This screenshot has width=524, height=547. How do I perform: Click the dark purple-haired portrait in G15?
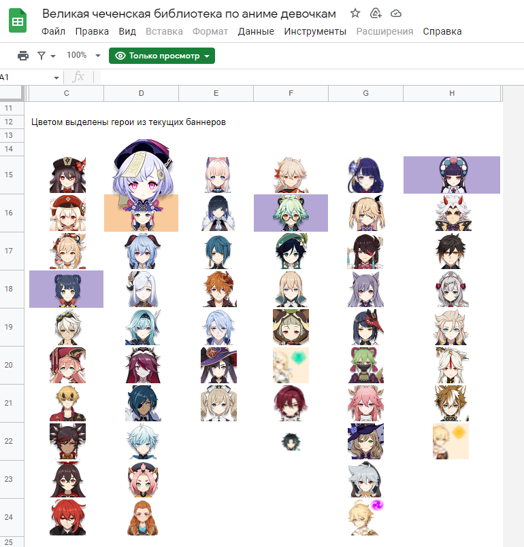pos(365,175)
